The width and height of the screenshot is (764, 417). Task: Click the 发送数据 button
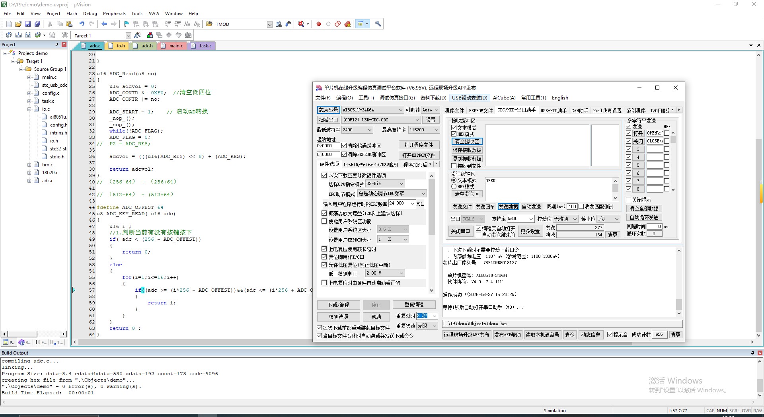[x=508, y=207]
